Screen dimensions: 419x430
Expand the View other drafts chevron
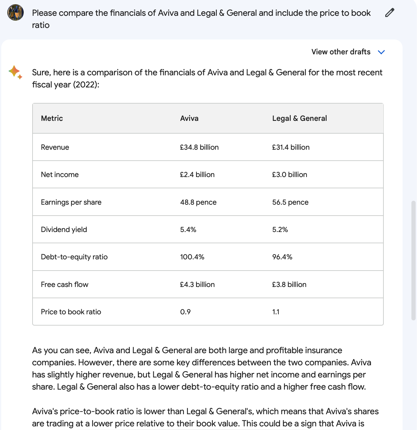coord(381,52)
